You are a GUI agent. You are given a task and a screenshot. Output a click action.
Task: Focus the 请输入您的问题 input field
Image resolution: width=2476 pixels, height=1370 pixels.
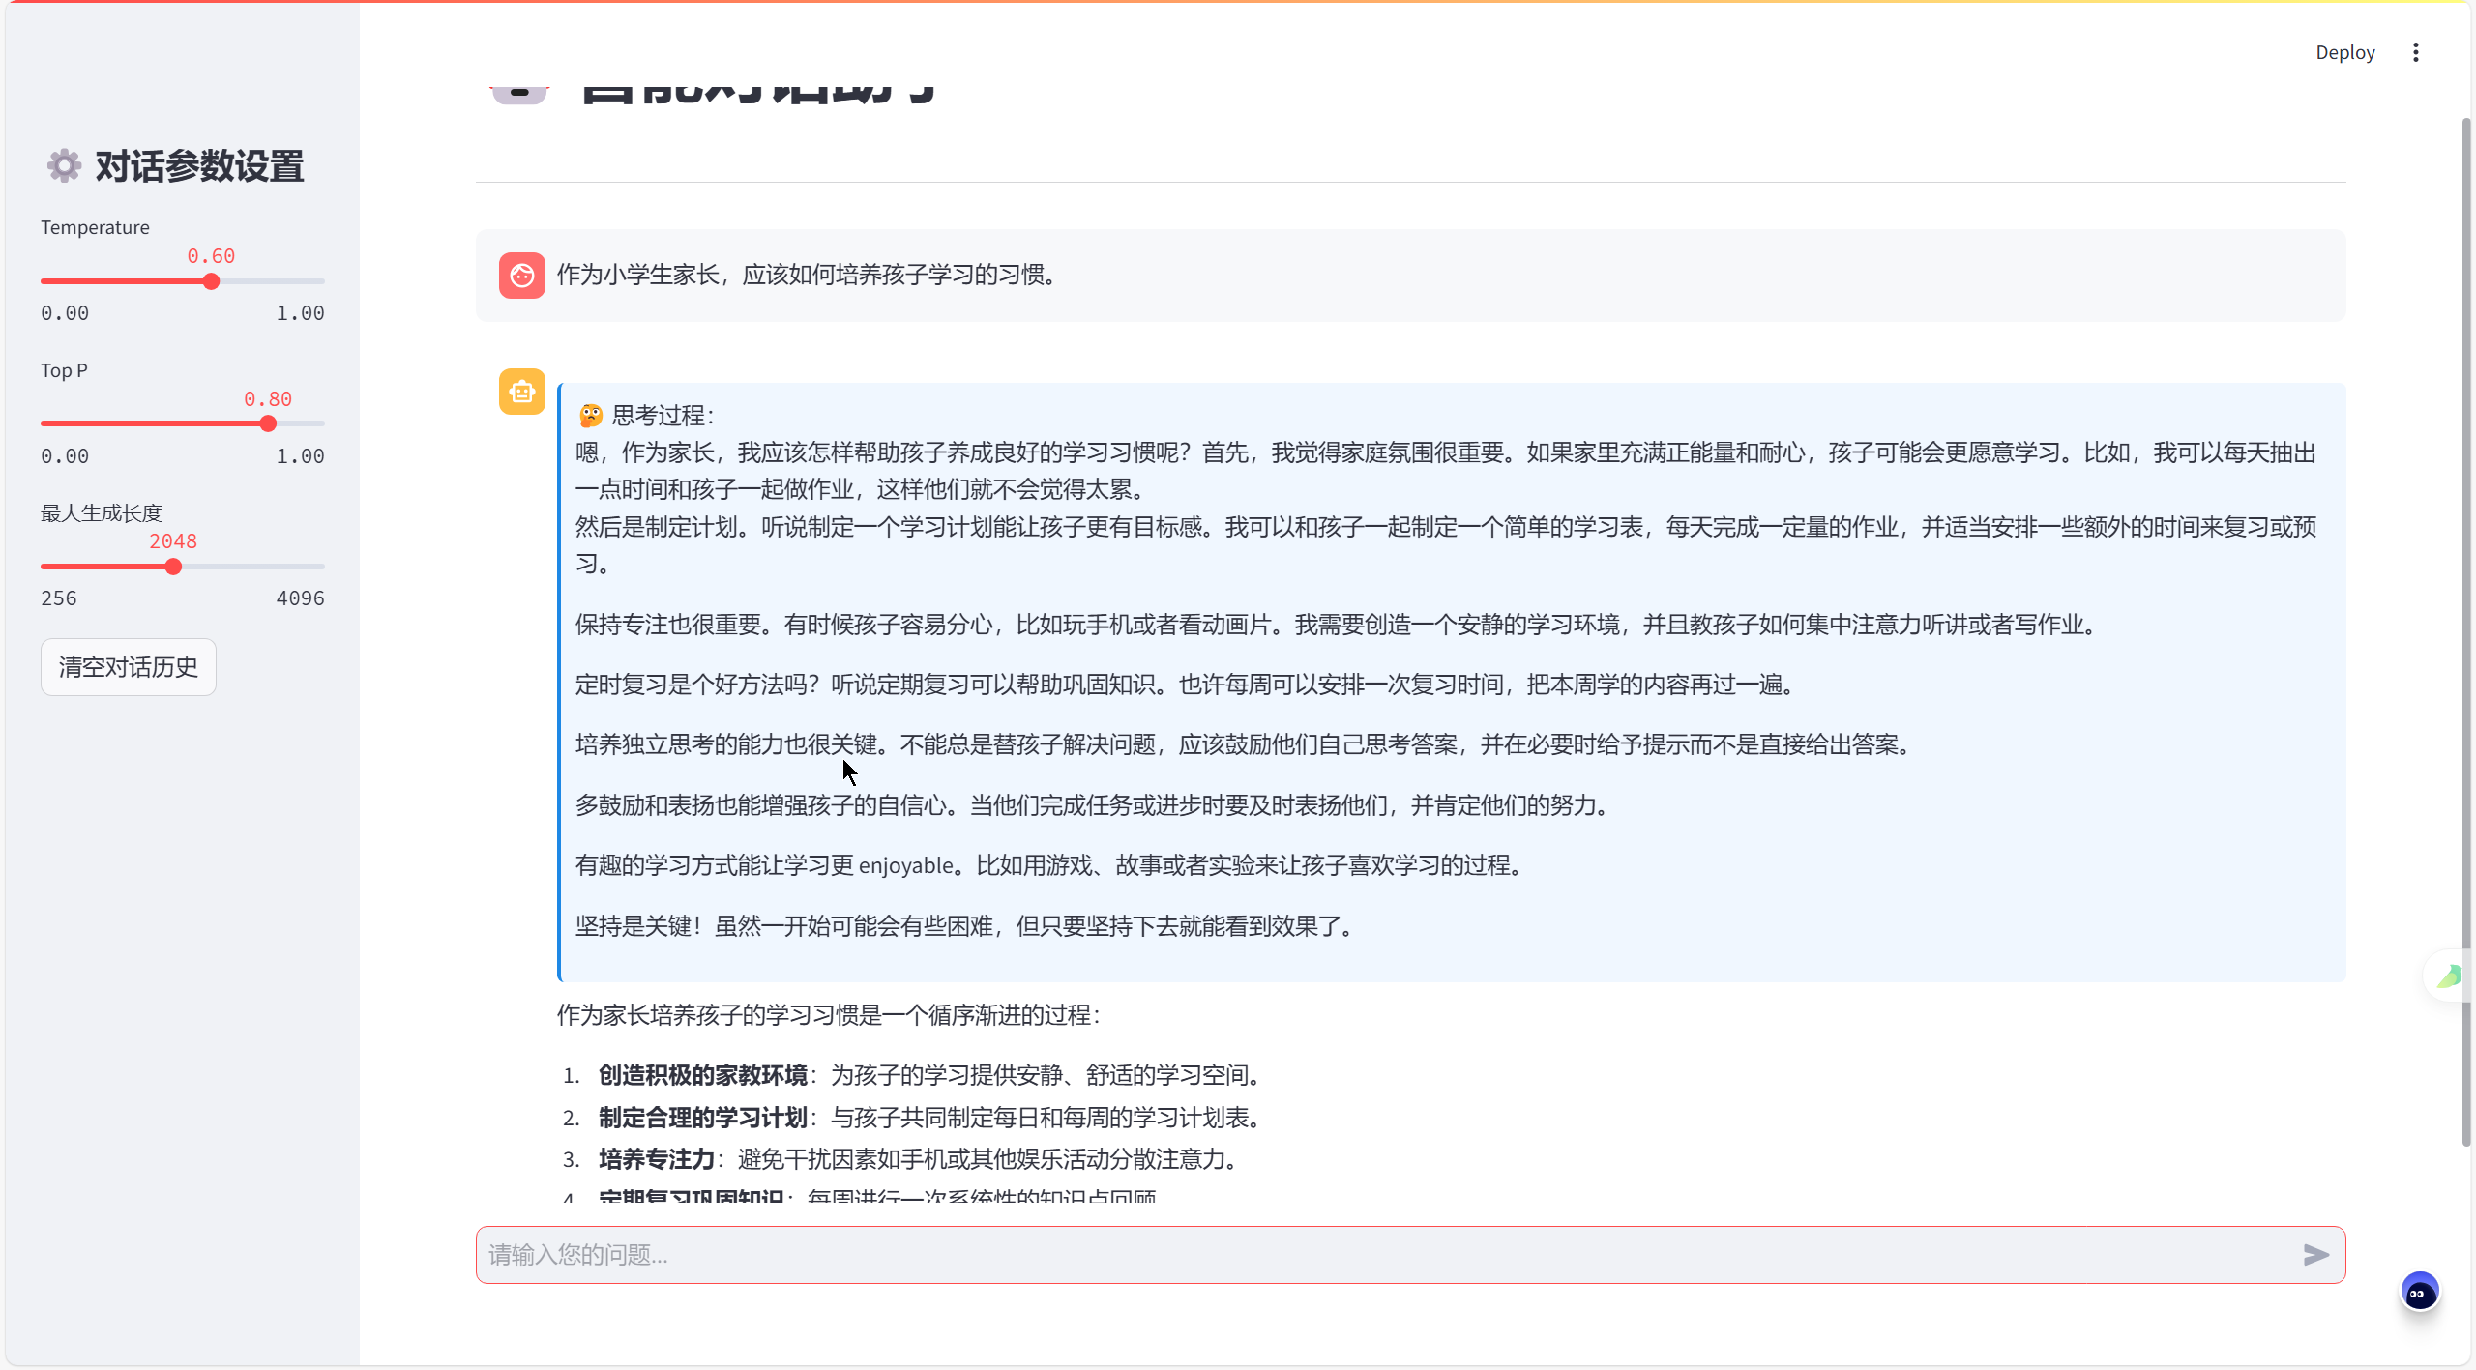click(1383, 1255)
